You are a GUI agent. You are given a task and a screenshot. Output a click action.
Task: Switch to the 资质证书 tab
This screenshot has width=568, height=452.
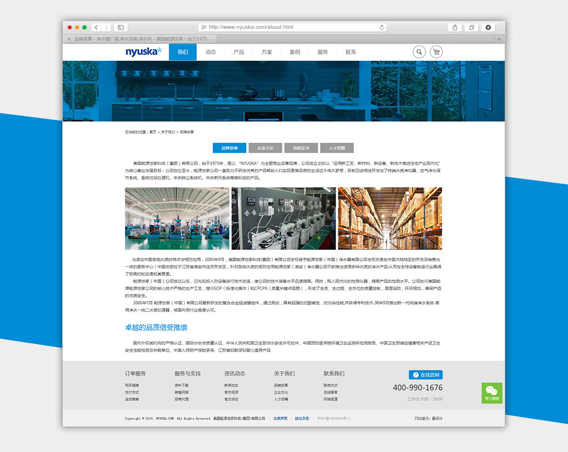pos(301,148)
